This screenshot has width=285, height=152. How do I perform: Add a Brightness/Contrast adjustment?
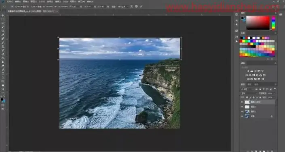[248, 71]
